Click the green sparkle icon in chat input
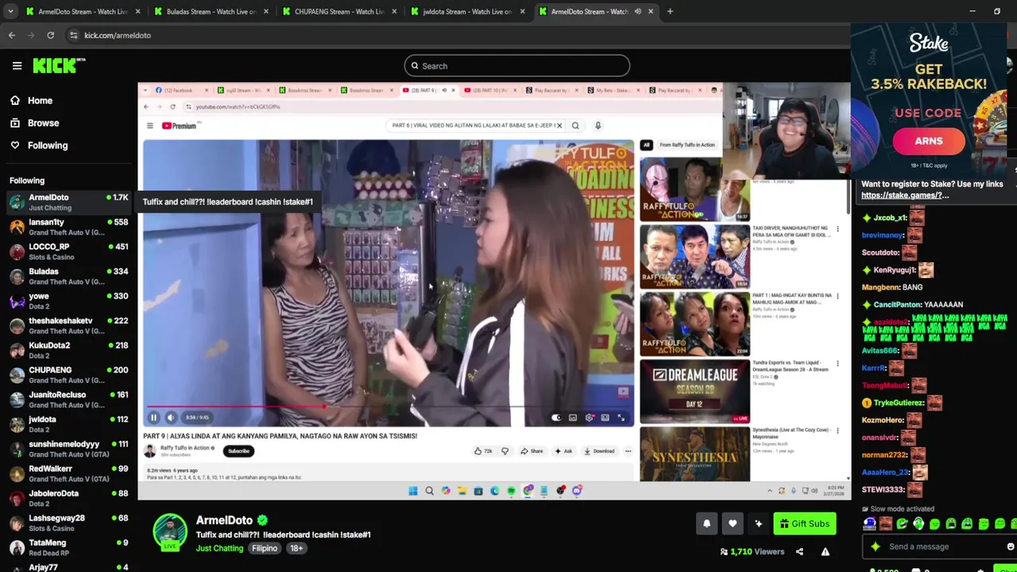The height and width of the screenshot is (572, 1017). click(x=876, y=547)
